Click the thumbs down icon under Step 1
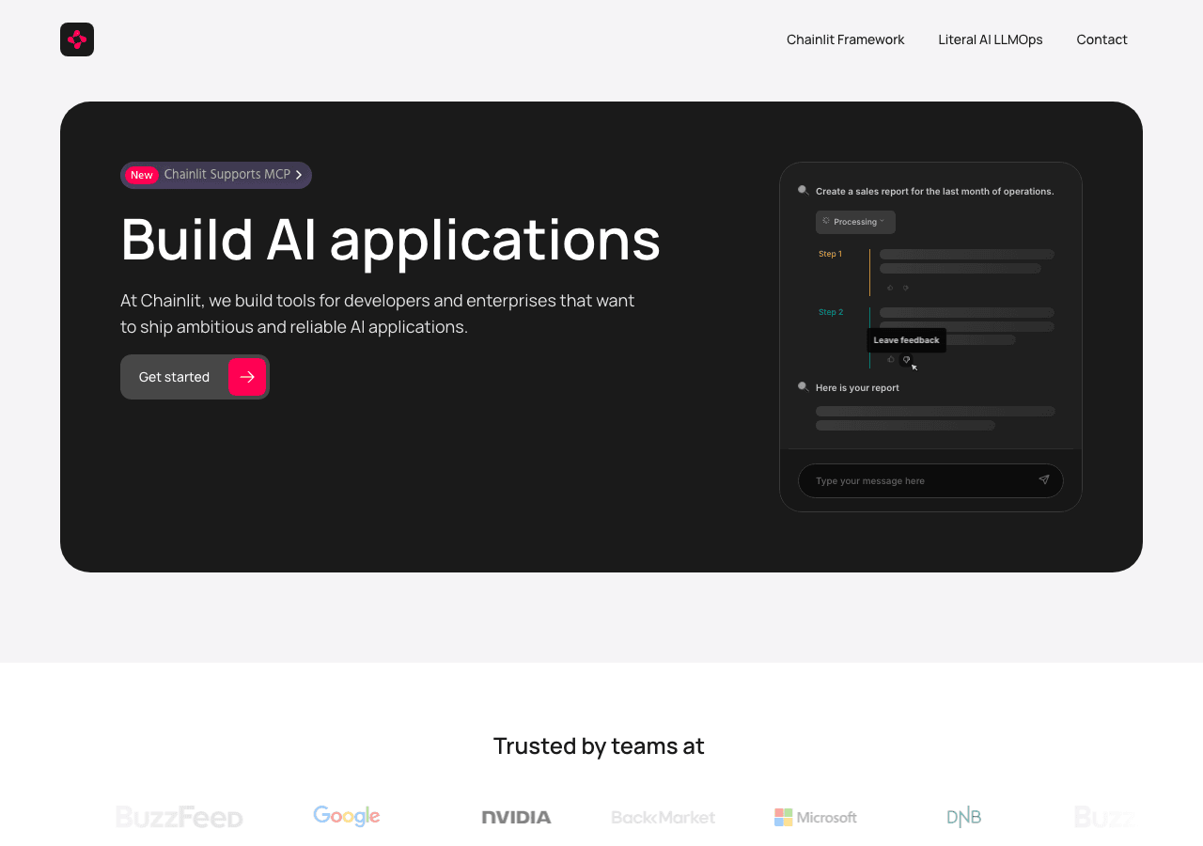The height and width of the screenshot is (846, 1203). click(x=905, y=288)
